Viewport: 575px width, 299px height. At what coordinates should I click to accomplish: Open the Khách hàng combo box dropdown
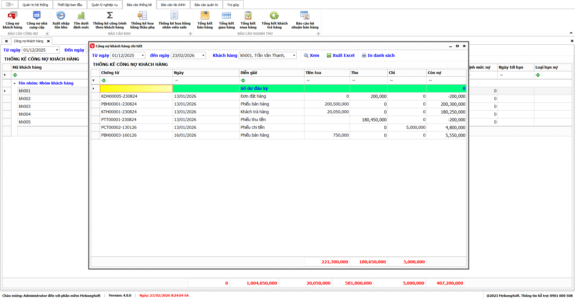tap(294, 55)
